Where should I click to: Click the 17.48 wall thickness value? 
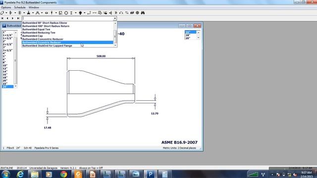point(48,128)
